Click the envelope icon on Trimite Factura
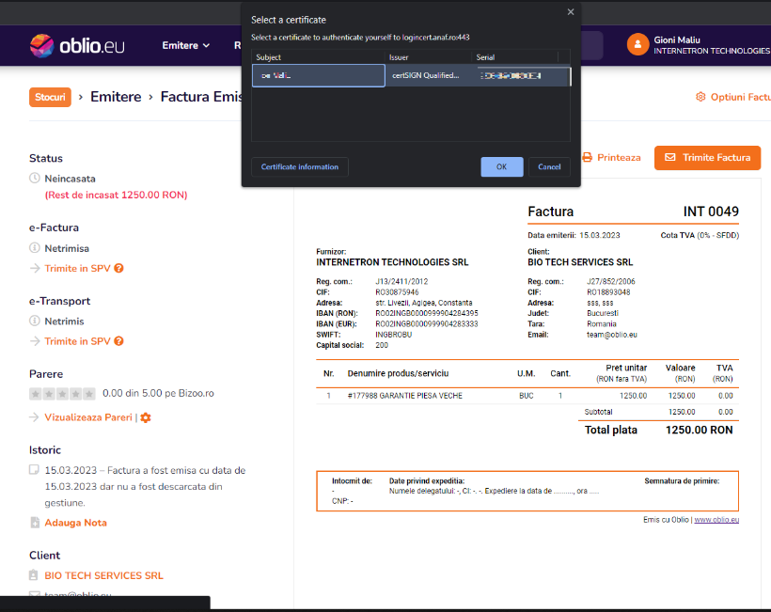771x612 pixels. tap(670, 157)
